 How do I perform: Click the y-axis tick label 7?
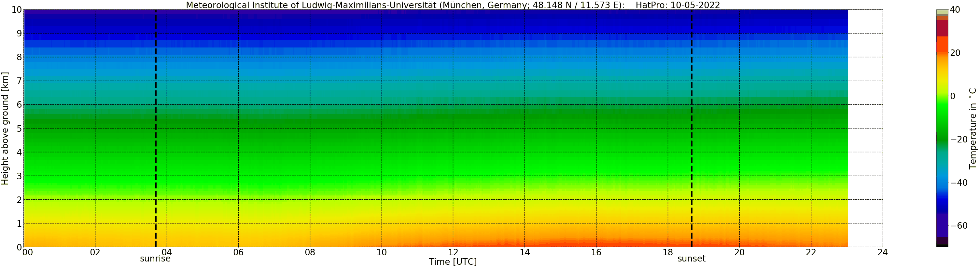click(x=19, y=81)
